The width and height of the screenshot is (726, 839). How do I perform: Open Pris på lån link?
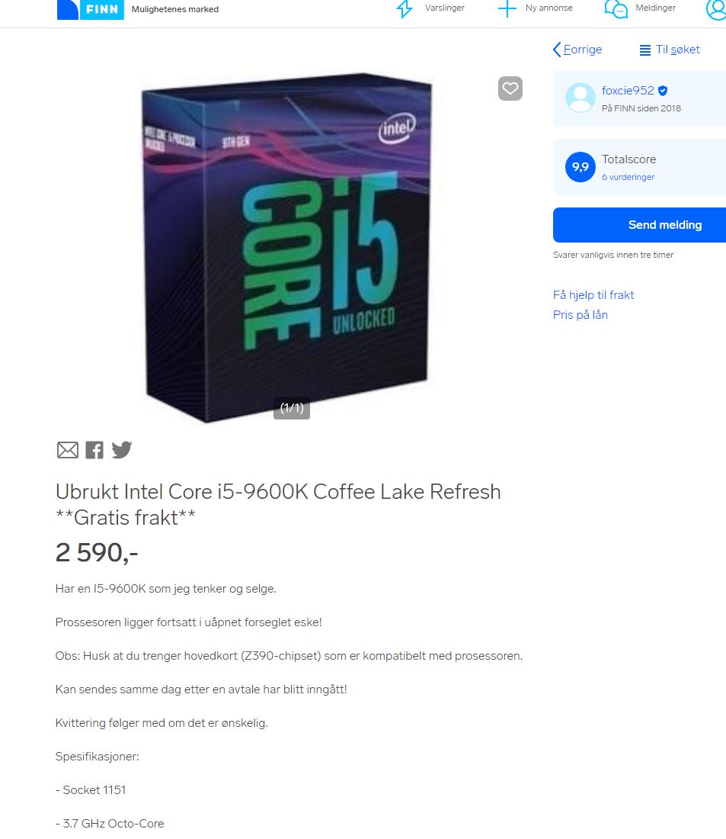click(x=580, y=315)
